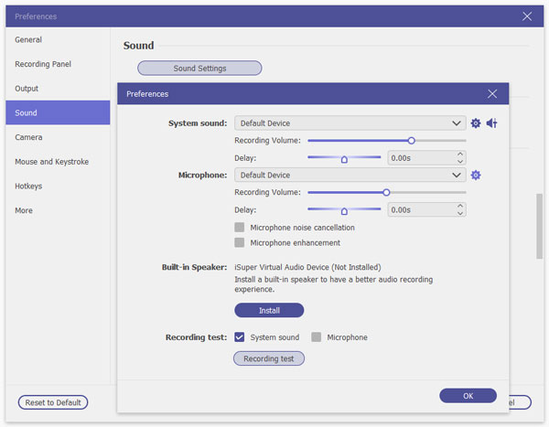Check Microphone for recording test
This screenshot has height=427, width=549.
(317, 337)
